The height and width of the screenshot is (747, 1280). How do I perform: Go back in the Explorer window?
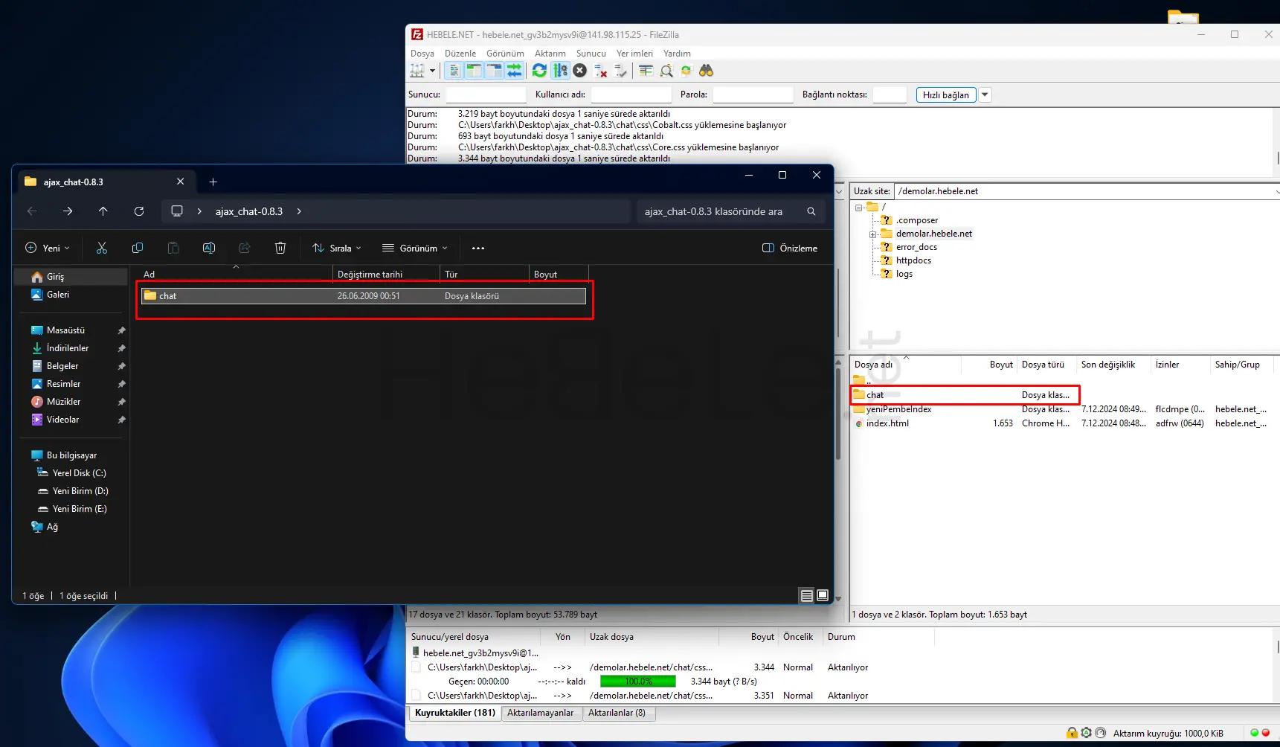coord(32,211)
